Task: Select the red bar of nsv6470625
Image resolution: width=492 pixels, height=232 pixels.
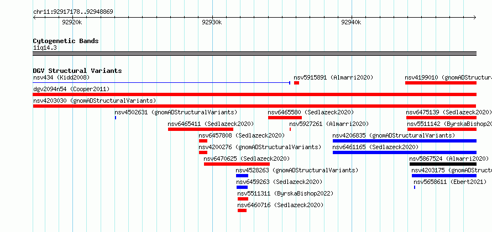Action: pos(237,164)
